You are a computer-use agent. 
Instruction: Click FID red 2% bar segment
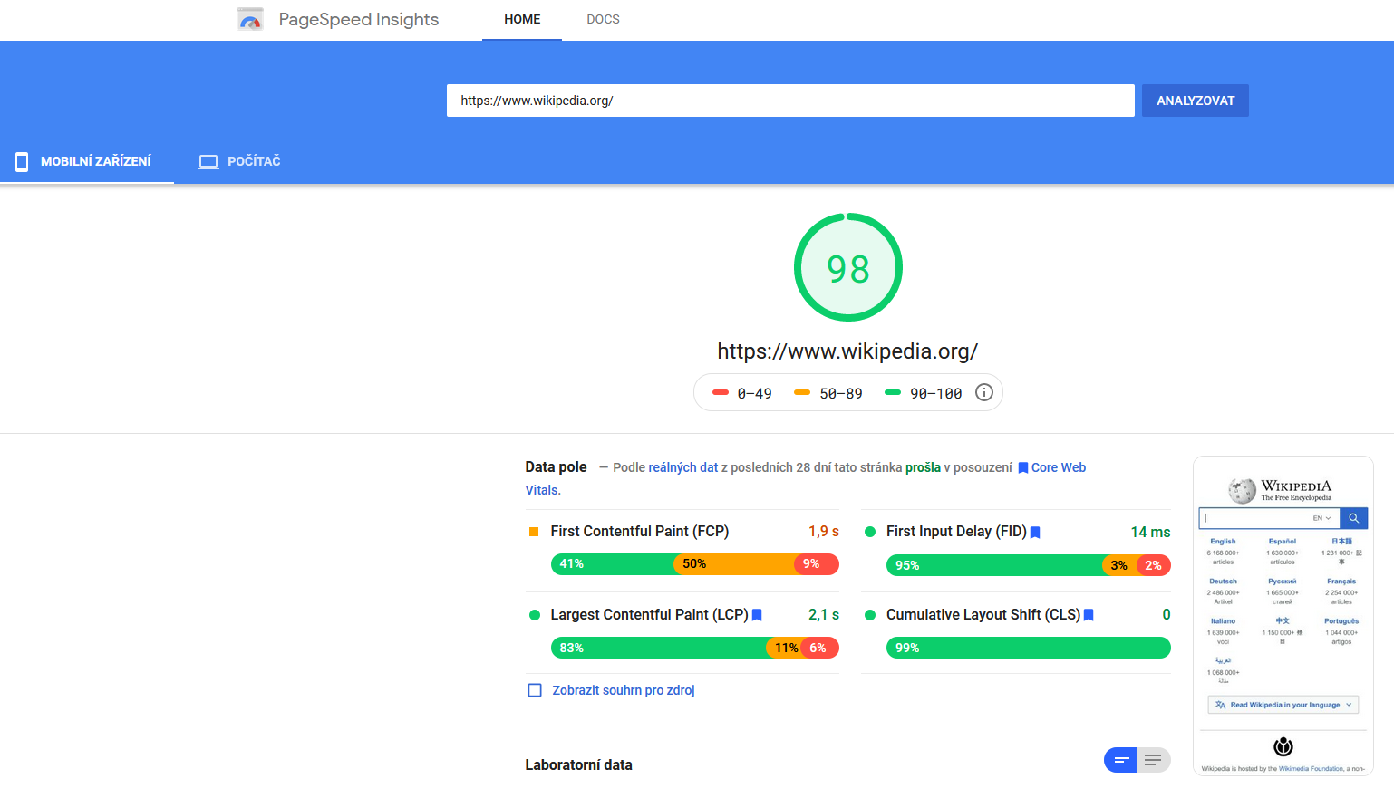tap(1154, 565)
